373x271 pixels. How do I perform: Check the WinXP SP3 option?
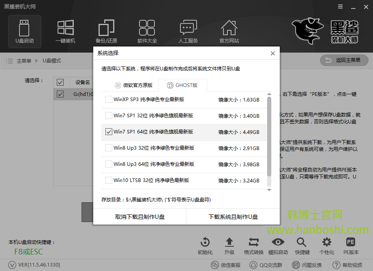(109, 99)
